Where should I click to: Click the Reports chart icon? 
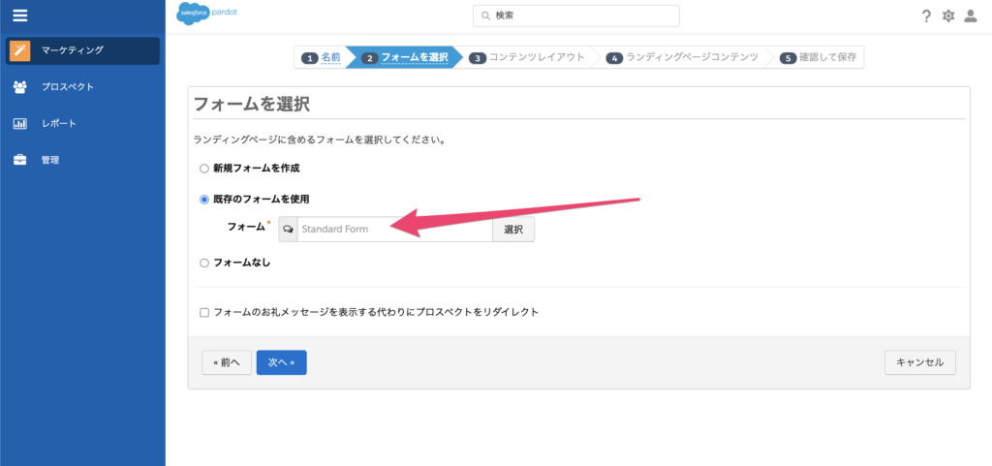click(19, 124)
